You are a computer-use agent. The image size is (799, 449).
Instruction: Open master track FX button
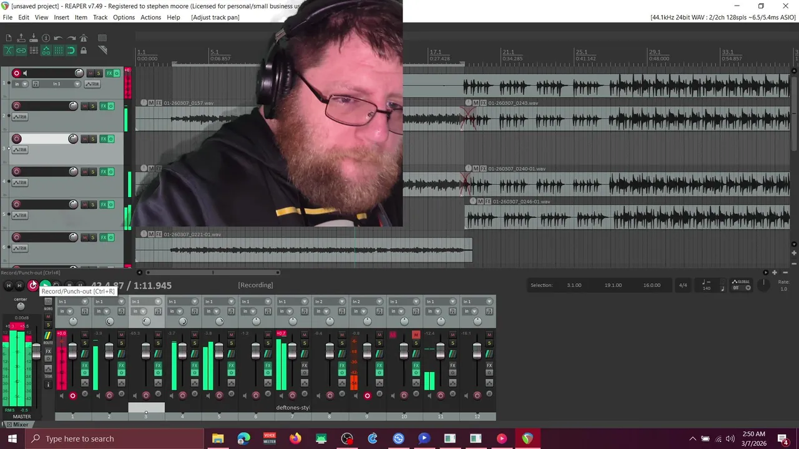pyautogui.click(x=48, y=351)
